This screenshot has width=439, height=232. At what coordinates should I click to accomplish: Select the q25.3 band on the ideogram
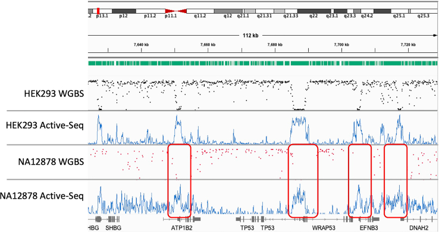424,11
